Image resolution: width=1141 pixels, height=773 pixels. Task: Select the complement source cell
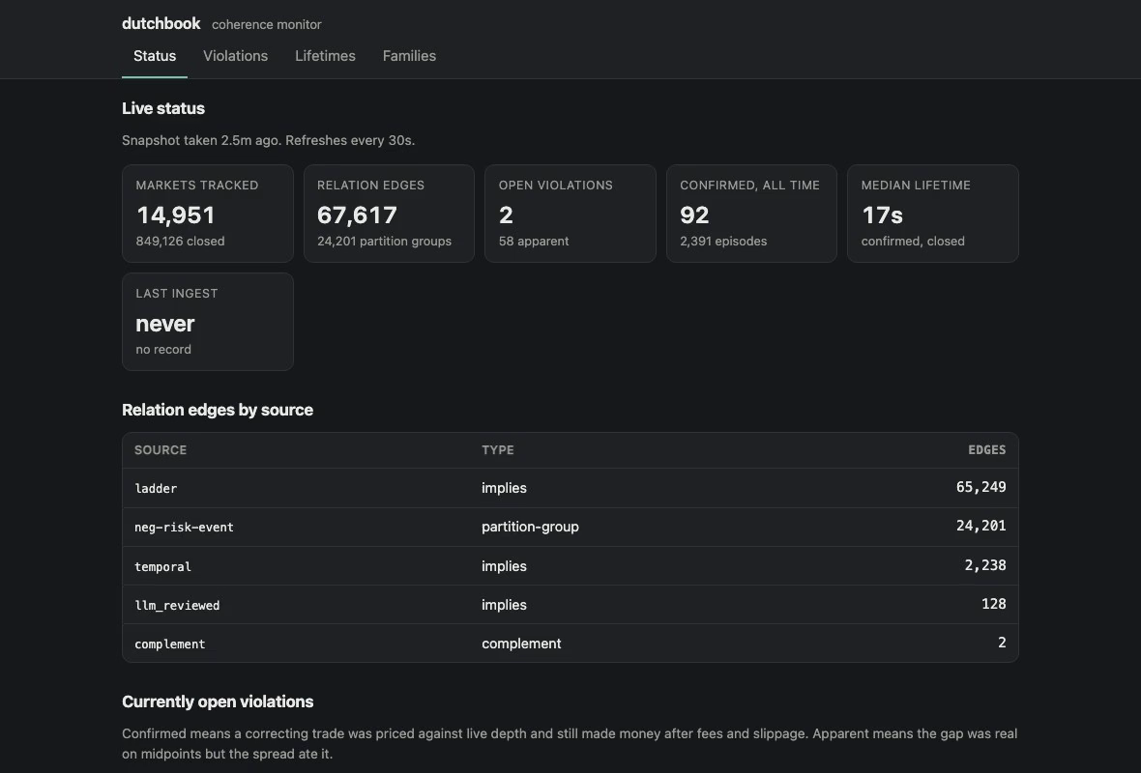coord(169,644)
